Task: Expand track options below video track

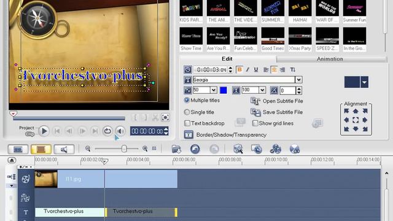Action: (x=12, y=186)
